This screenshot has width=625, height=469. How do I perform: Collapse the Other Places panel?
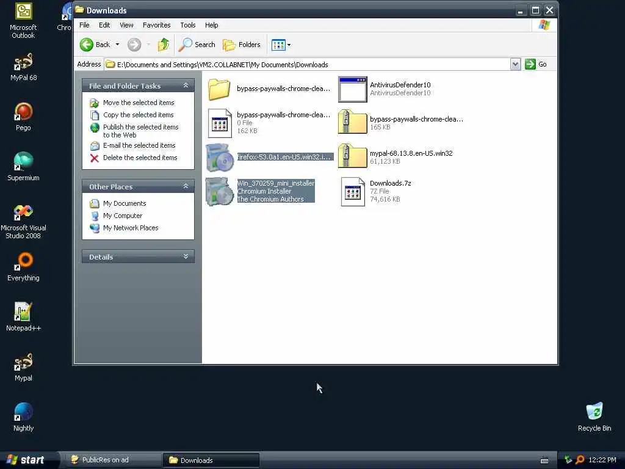(x=186, y=186)
